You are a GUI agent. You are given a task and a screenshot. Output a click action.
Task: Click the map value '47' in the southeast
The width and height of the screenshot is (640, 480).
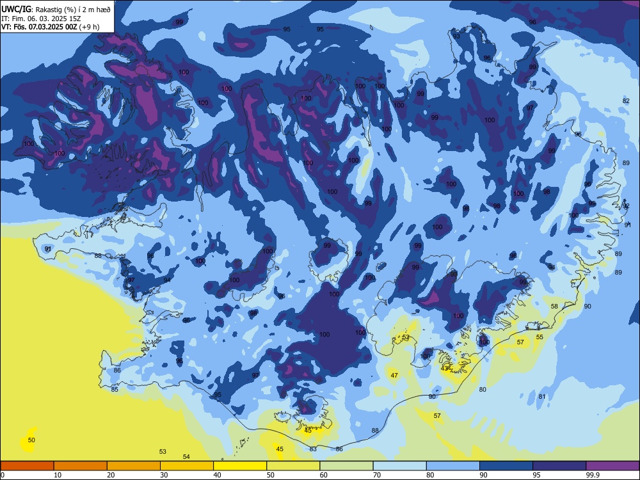[394, 375]
